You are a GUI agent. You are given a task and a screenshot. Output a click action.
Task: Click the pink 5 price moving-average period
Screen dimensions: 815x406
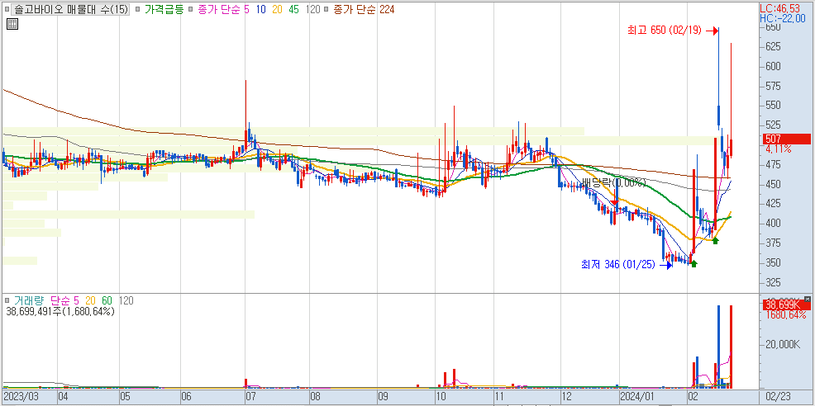(x=247, y=9)
